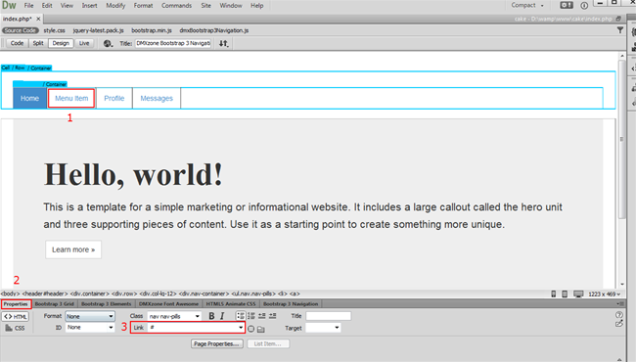This screenshot has height=362, width=636.
Task: Open Modify menu
Action: point(115,5)
